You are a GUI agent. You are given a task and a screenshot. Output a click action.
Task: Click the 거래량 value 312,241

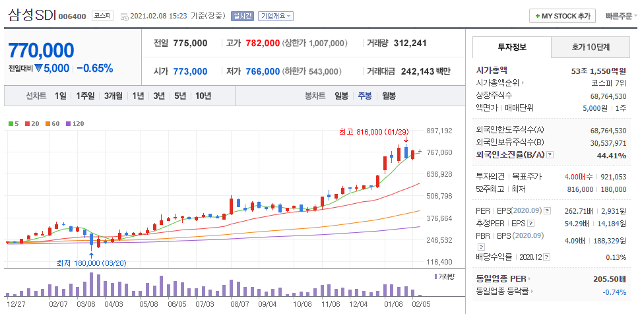(x=410, y=43)
